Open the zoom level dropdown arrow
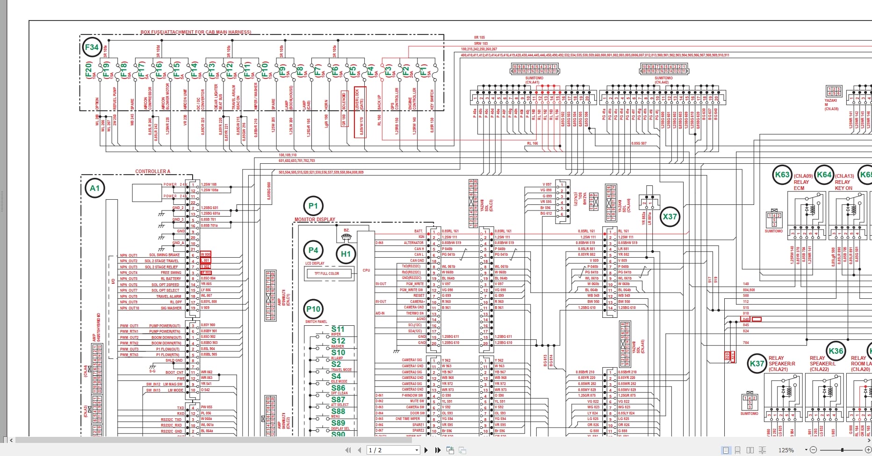The height and width of the screenshot is (456, 872). tap(806, 450)
